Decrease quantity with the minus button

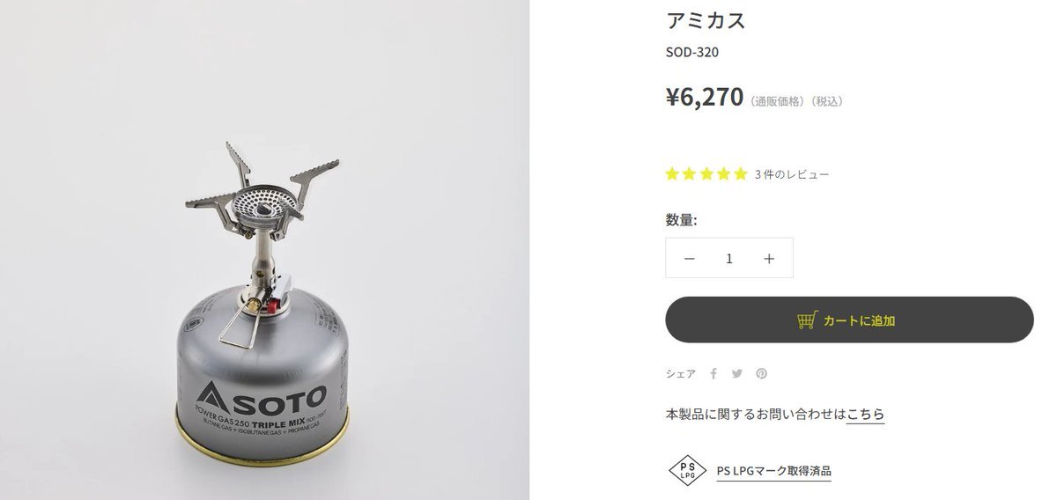tap(690, 258)
